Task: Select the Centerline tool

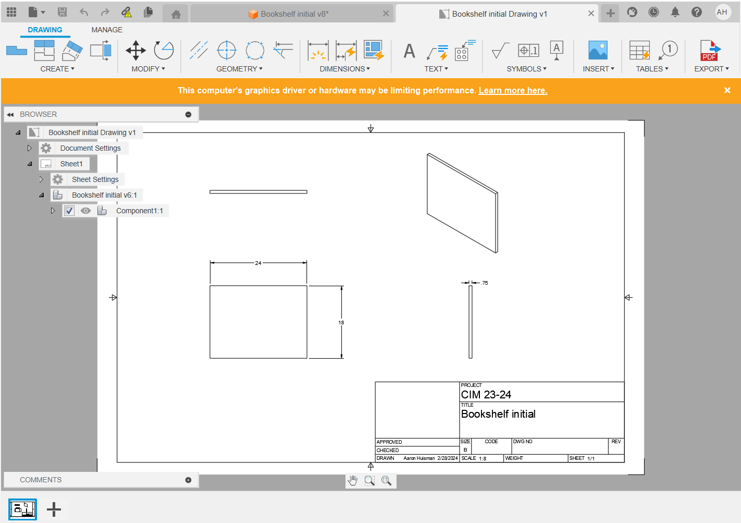Action: coord(199,51)
